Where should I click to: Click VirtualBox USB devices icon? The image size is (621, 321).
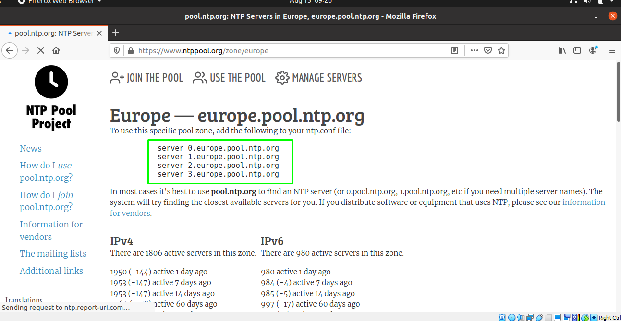pyautogui.click(x=539, y=317)
